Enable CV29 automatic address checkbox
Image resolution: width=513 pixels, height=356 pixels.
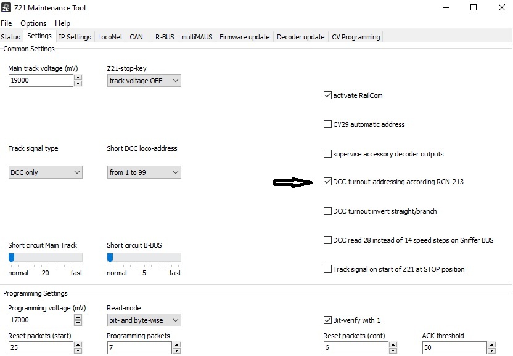pos(327,124)
